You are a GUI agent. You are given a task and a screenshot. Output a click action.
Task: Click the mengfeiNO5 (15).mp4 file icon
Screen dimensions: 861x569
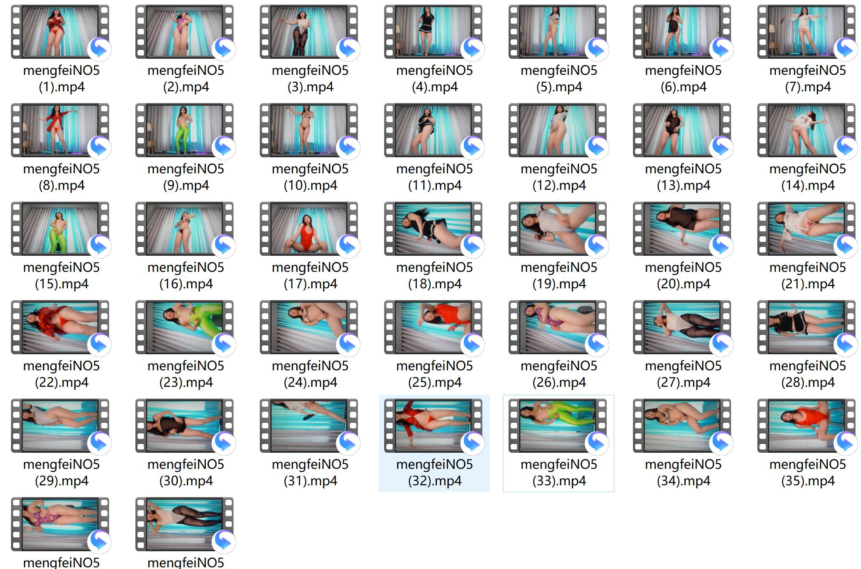pyautogui.click(x=60, y=229)
